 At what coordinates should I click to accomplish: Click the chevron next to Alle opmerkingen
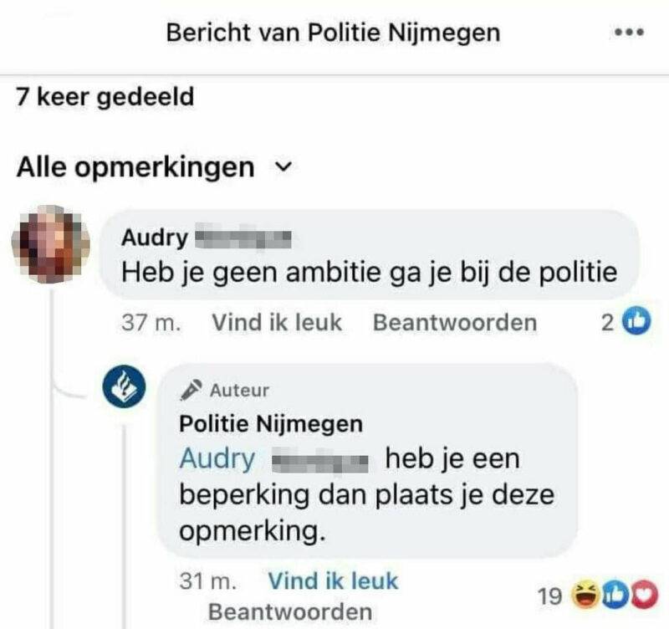tap(283, 167)
